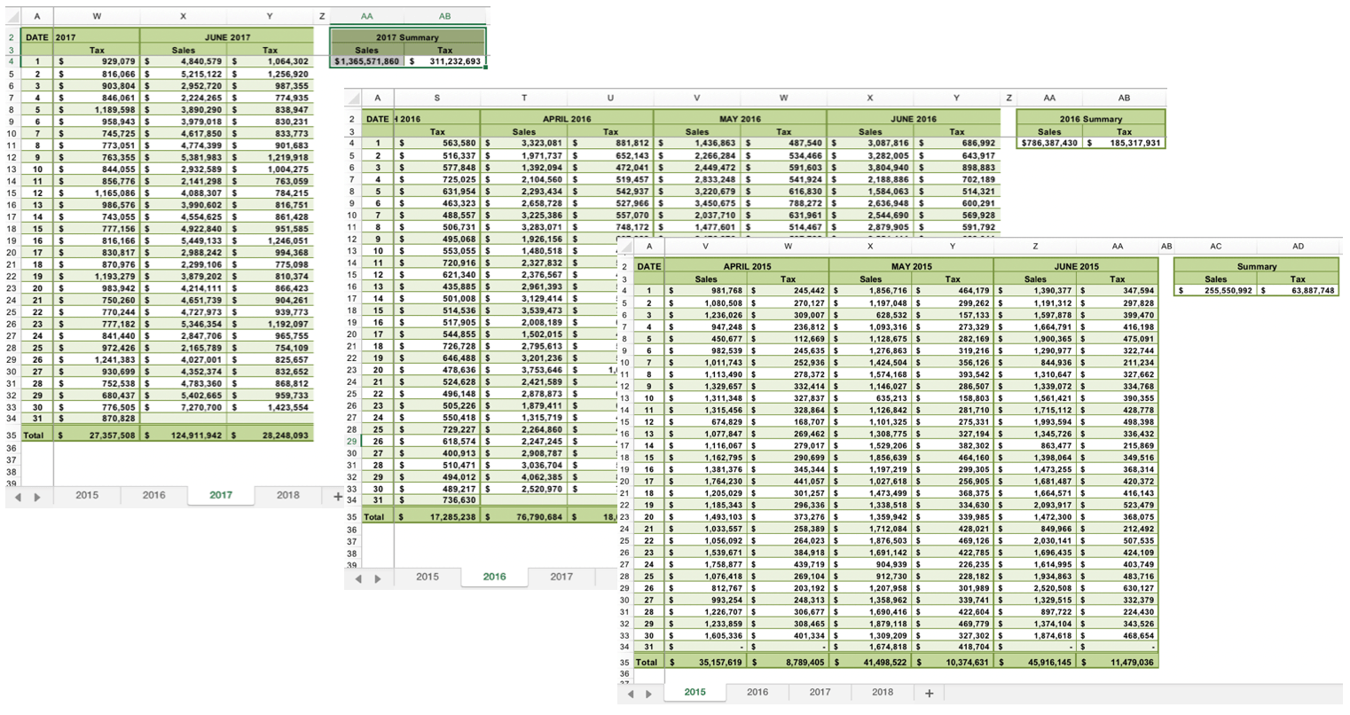Select column X header in the 2017 workbook window
Screen dimensions: 1350x715
click(x=184, y=16)
